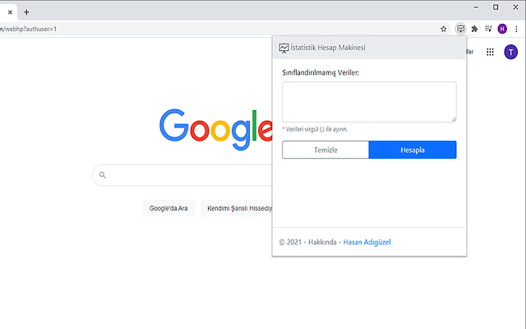Click the Chrome profile avatar H

(x=502, y=29)
